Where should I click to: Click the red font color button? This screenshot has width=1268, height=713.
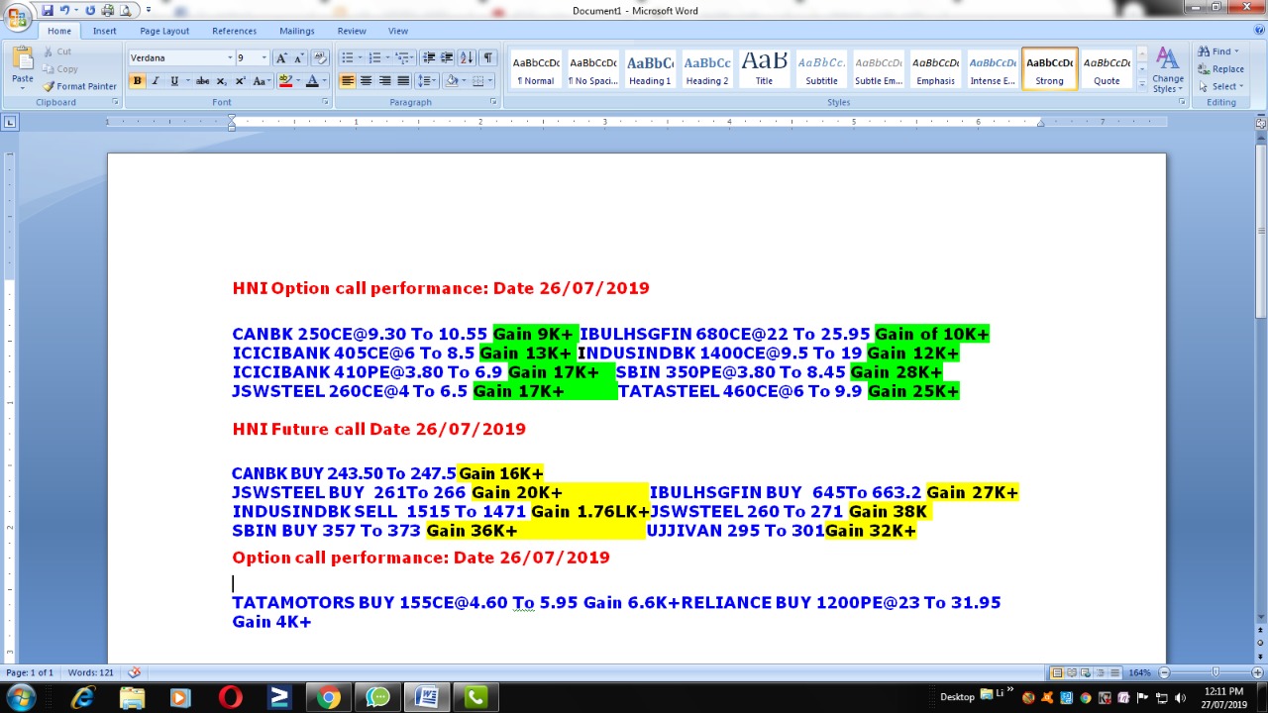click(312, 81)
